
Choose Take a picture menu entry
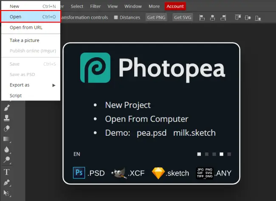(31, 40)
